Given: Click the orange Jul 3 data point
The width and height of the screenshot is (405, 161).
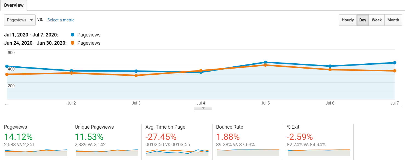Looking at the screenshot, I should tap(136, 75).
